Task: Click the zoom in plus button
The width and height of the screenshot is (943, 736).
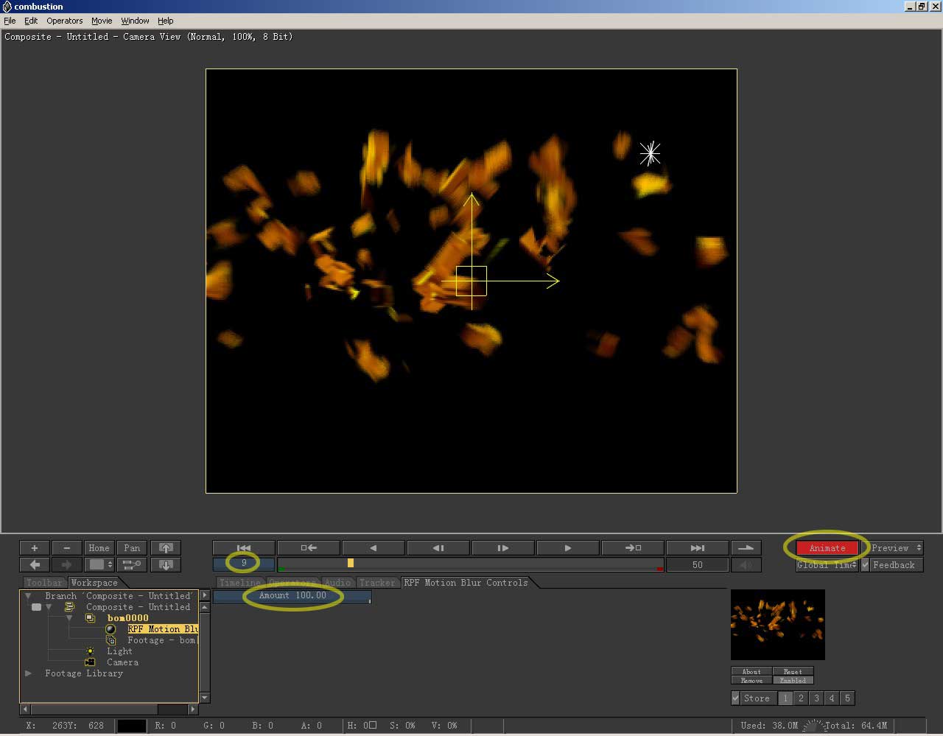Action: coord(35,548)
